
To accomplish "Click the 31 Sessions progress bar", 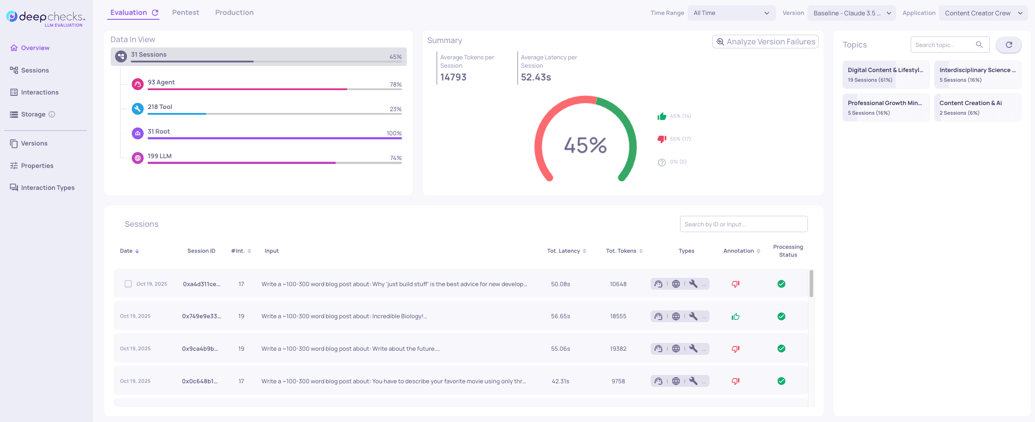I will [x=266, y=62].
